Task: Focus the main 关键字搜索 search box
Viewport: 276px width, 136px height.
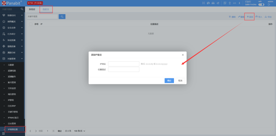Action: (42, 17)
